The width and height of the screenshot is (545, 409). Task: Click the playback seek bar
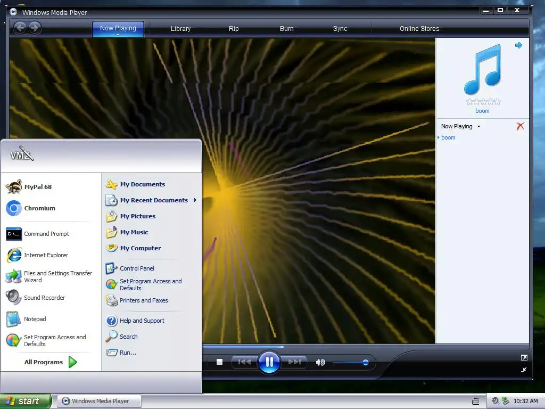coord(366,346)
